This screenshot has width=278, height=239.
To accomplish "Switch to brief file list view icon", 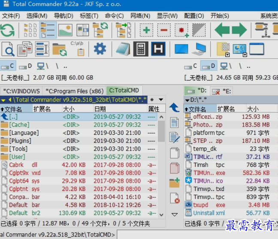I will click(30, 30).
